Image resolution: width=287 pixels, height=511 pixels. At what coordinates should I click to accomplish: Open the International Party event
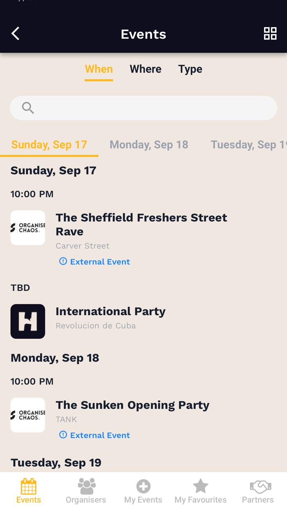(111, 311)
